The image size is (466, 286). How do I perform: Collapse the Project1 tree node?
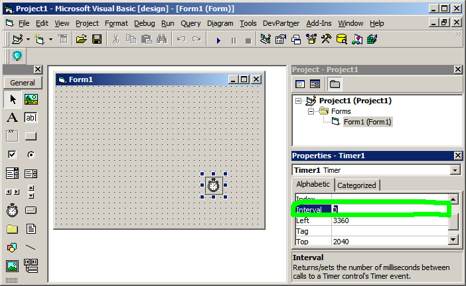click(x=299, y=101)
